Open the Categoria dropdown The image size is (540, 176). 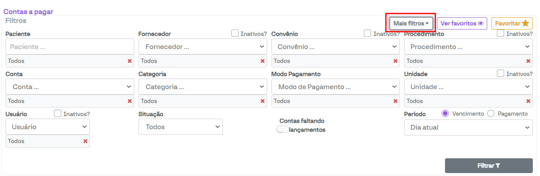coord(203,87)
